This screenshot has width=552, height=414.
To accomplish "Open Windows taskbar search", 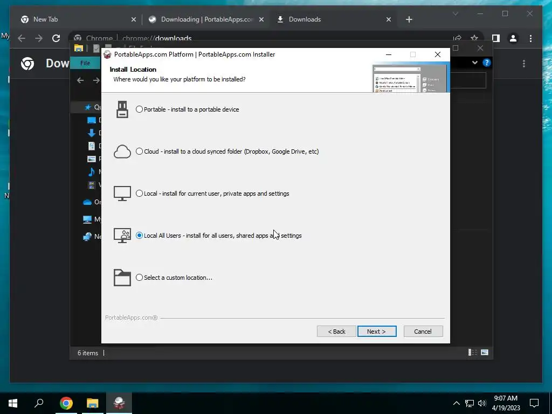I will [x=39, y=403].
